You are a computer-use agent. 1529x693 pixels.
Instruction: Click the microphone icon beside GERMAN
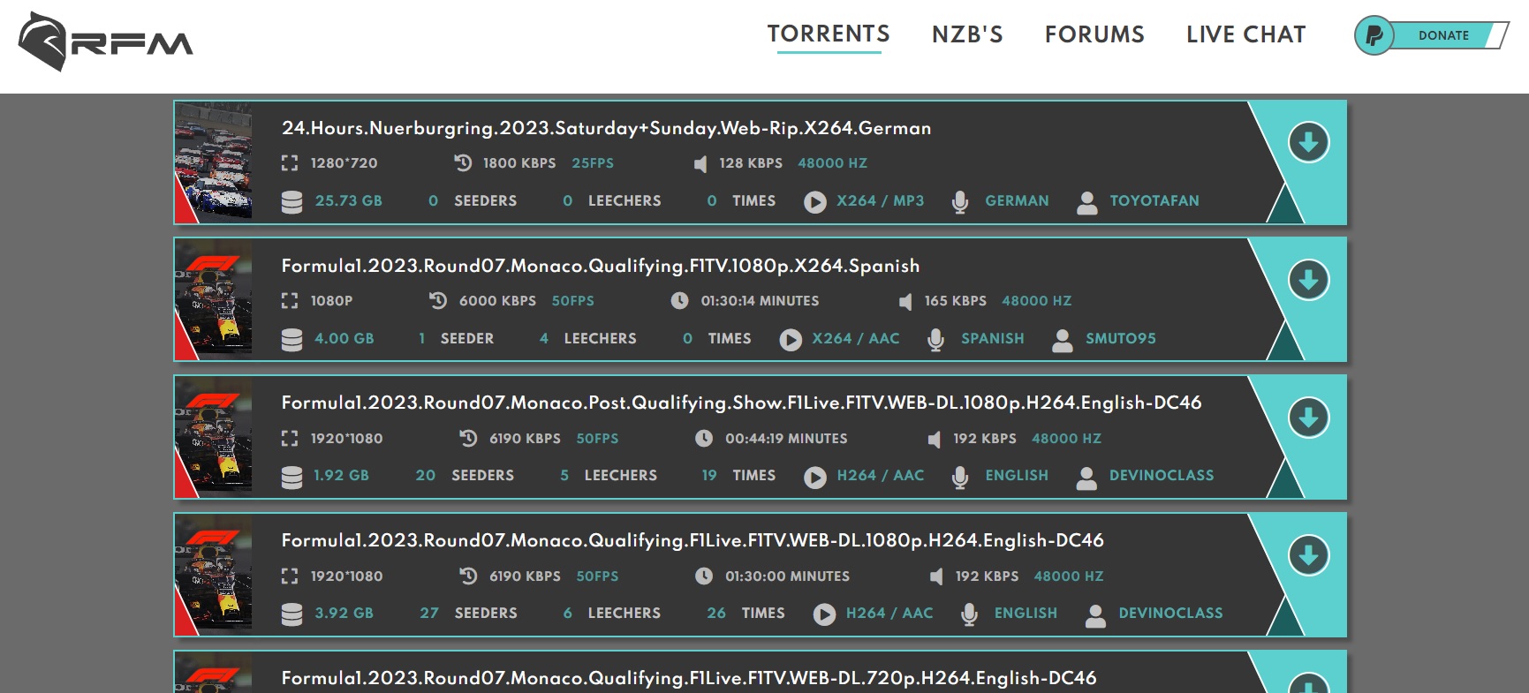coord(960,202)
